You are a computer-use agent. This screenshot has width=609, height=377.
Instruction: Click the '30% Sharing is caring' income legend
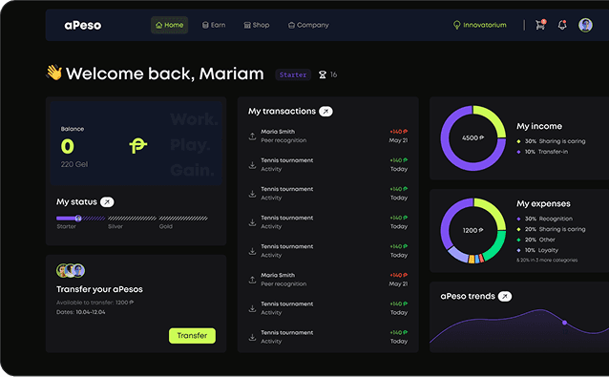coord(551,141)
